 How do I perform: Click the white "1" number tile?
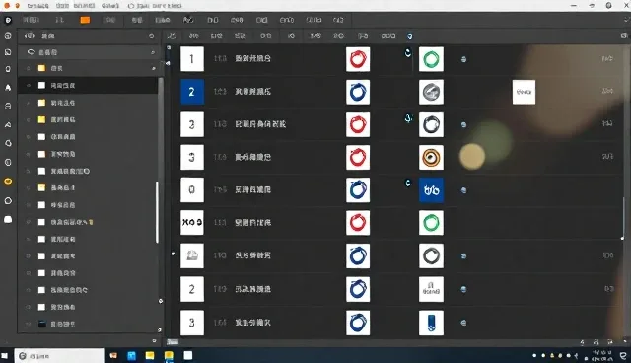point(192,59)
